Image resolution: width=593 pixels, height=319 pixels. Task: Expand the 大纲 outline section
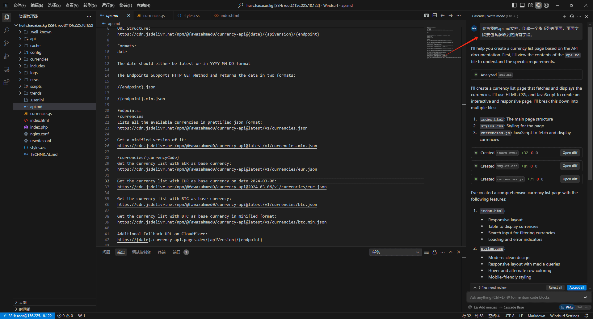pos(54,302)
